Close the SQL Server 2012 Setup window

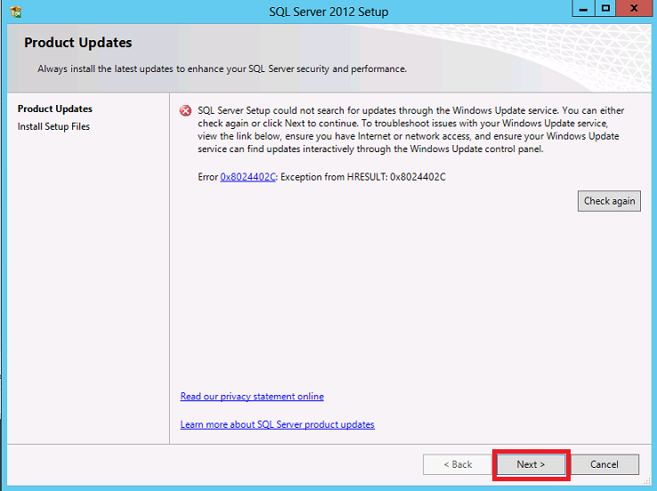634,8
